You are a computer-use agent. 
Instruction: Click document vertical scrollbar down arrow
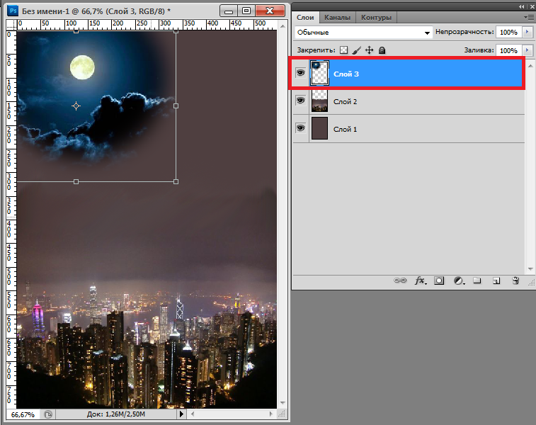click(x=283, y=403)
